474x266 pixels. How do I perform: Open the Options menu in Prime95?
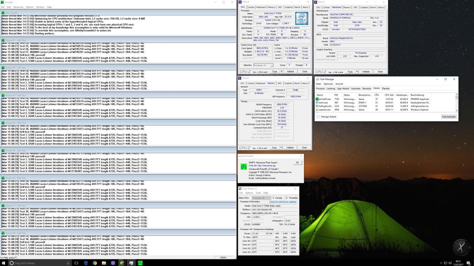[x=30, y=7]
